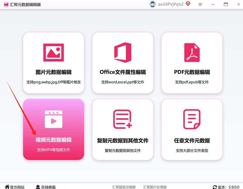Open 任意文件元数据 title
Viewport: 243px width, 189px height.
click(192, 141)
